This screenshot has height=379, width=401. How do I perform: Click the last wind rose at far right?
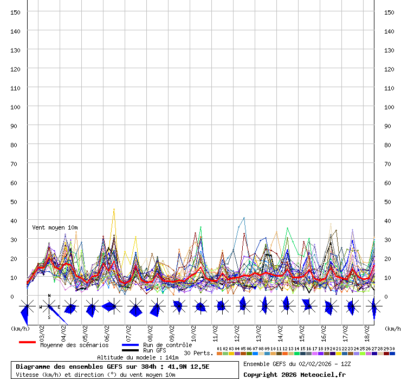coord(373,307)
